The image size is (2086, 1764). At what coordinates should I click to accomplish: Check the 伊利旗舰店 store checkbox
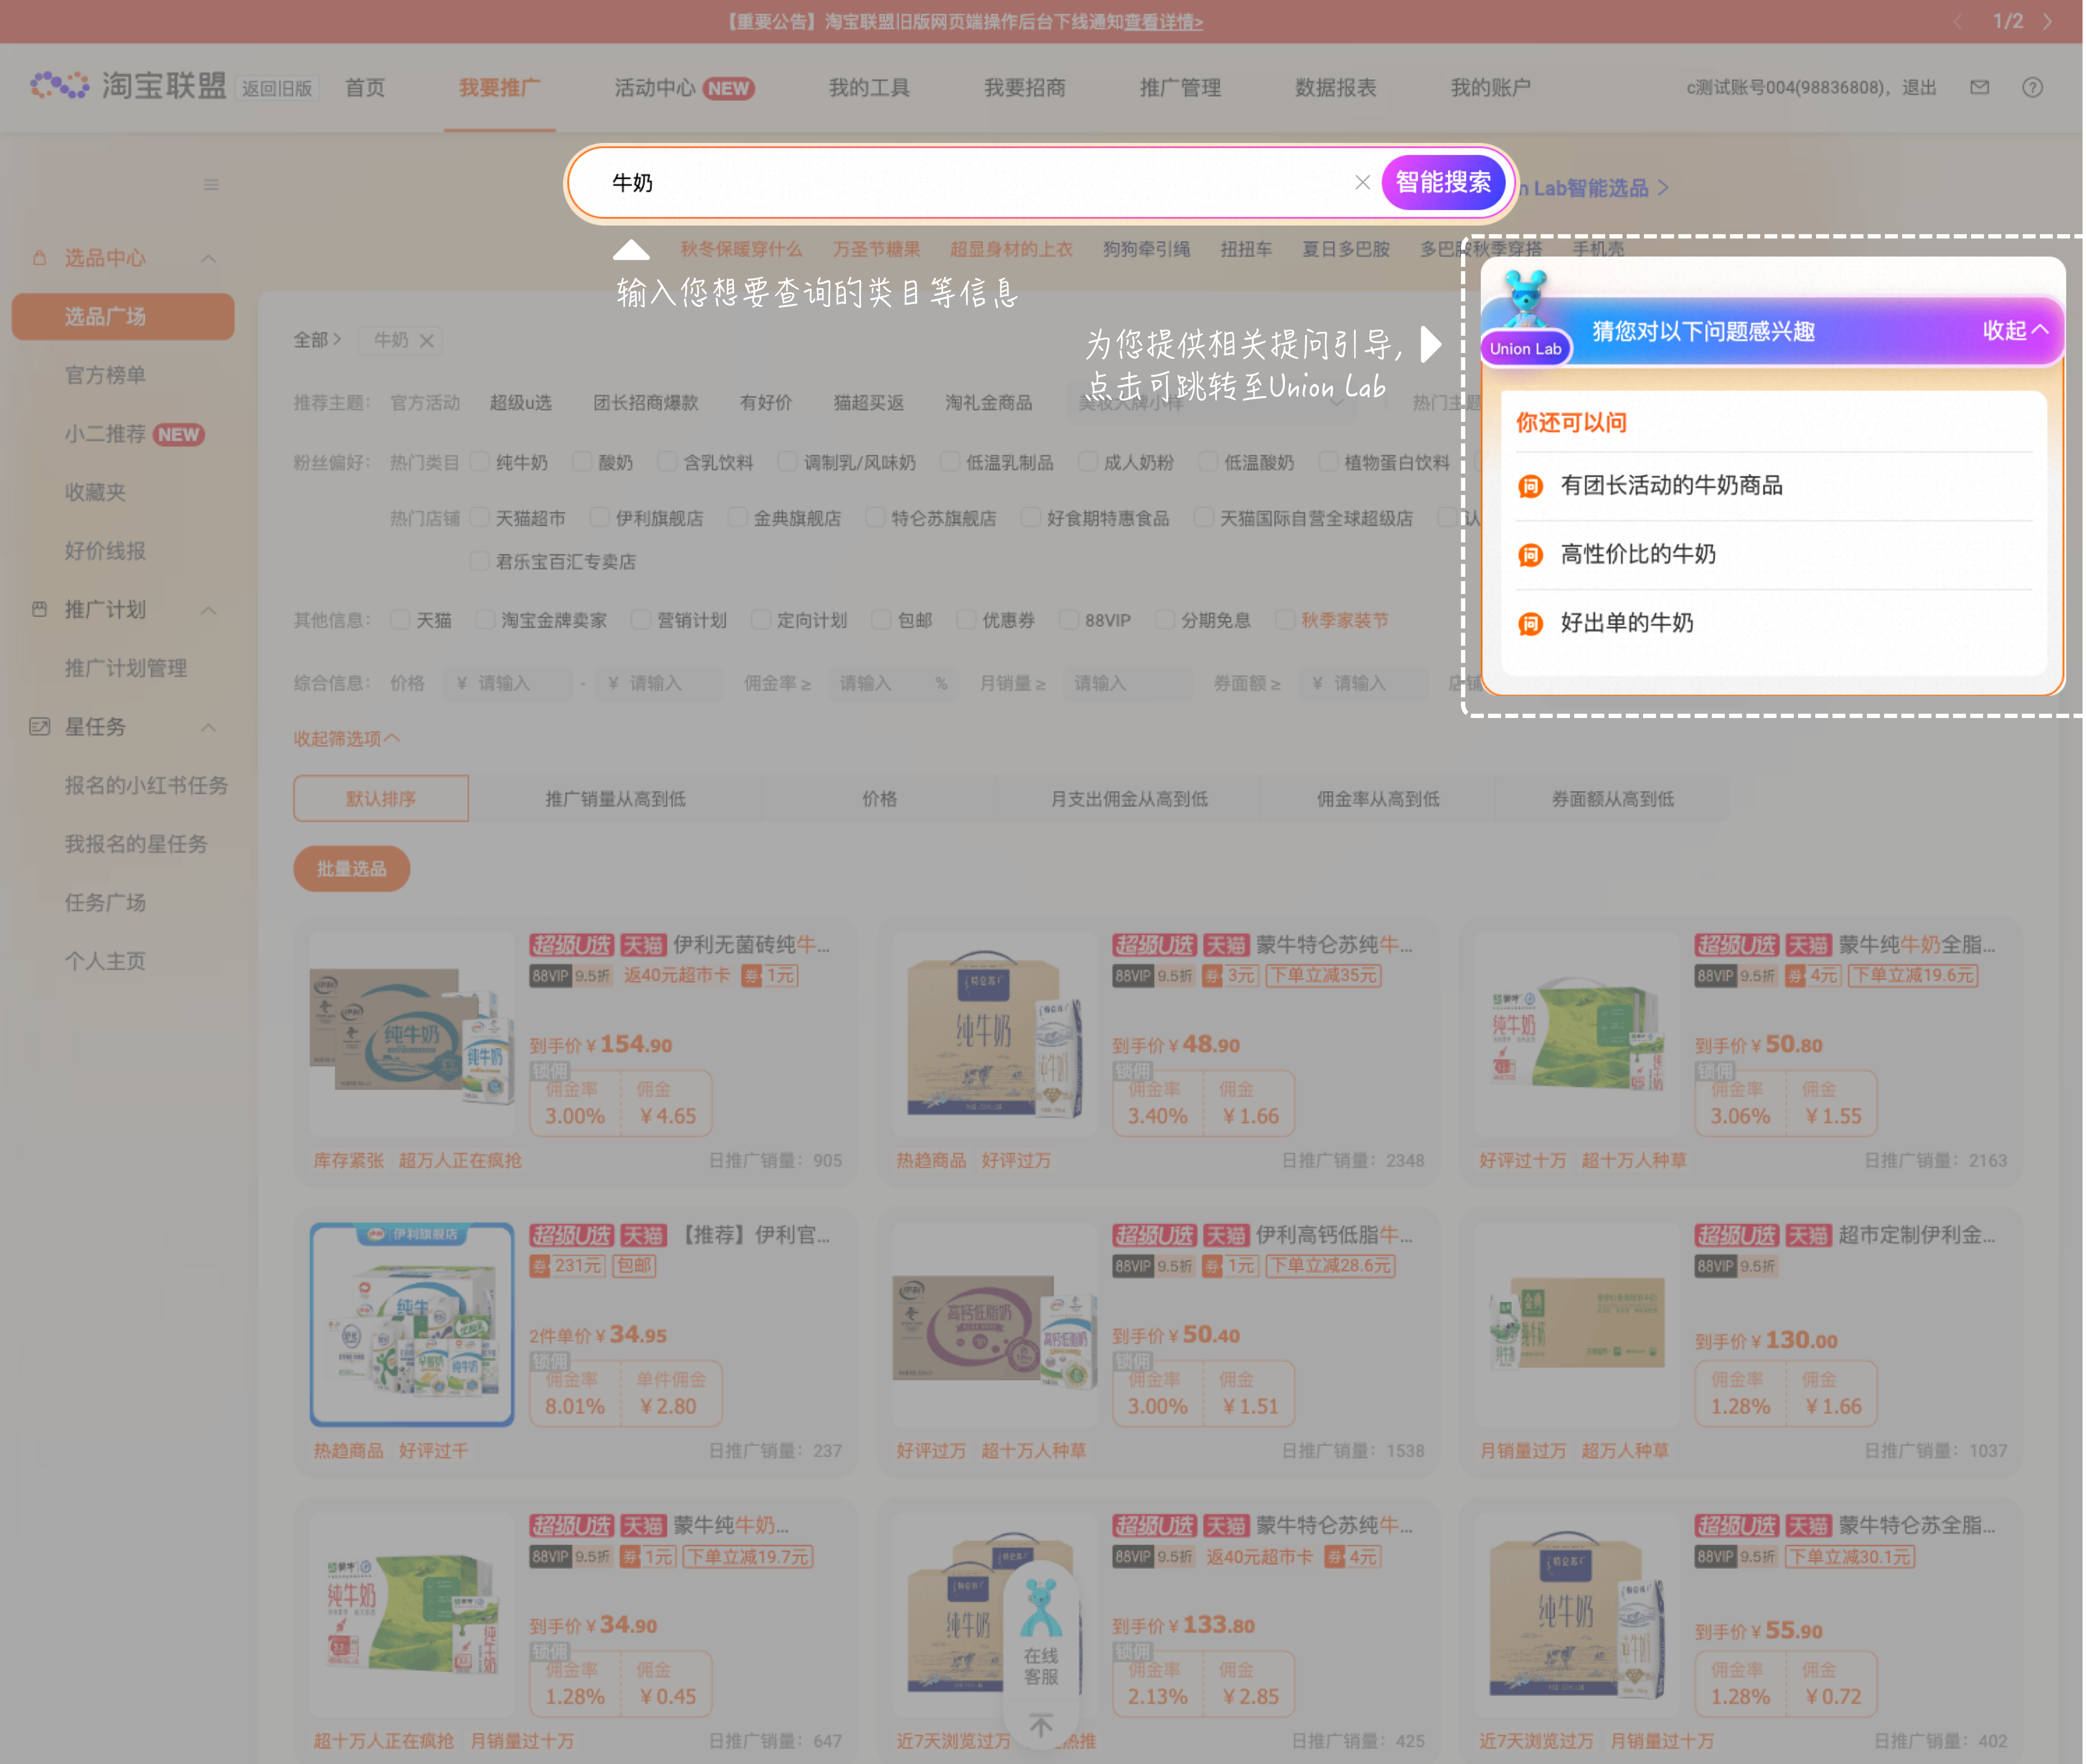click(x=600, y=517)
